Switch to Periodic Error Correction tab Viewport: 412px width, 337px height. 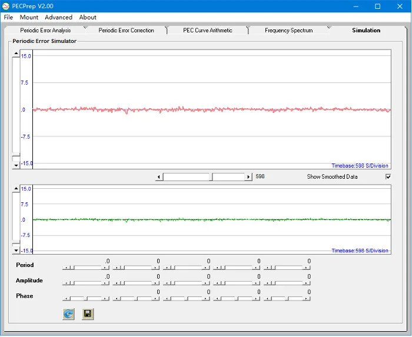tap(126, 31)
